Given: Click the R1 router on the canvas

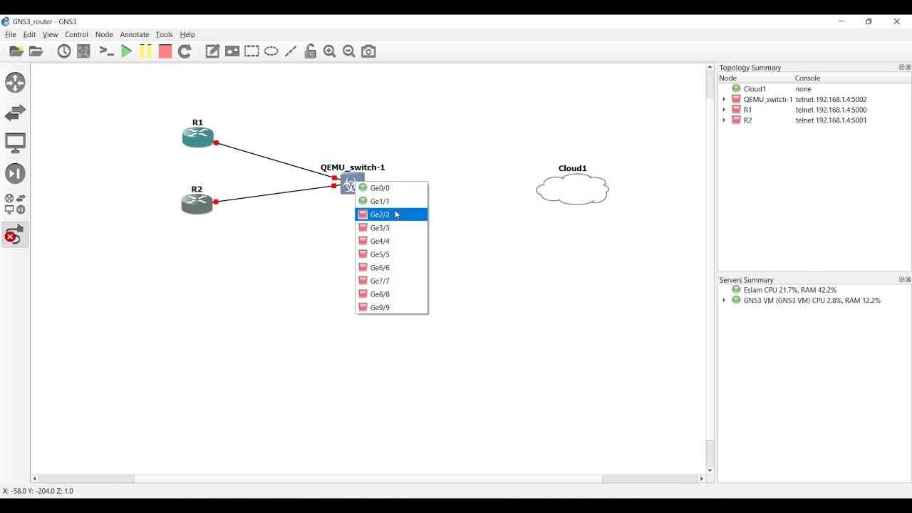Looking at the screenshot, I should 198,137.
